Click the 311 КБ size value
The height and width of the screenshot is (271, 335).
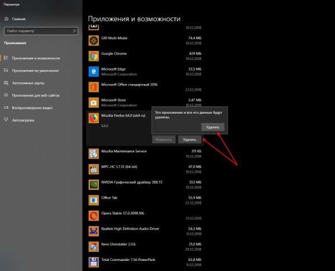pyautogui.click(x=196, y=151)
